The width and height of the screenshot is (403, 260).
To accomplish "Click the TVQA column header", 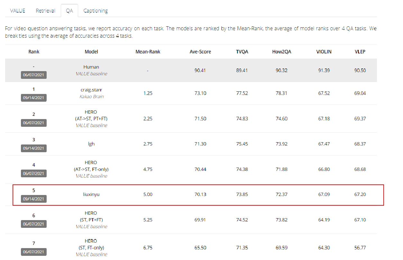I will [x=242, y=52].
